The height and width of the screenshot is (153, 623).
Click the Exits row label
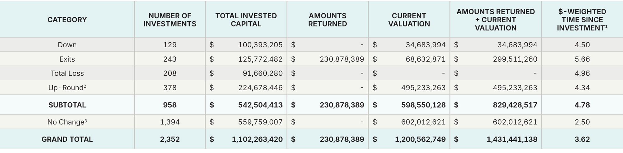pyautogui.click(x=67, y=59)
